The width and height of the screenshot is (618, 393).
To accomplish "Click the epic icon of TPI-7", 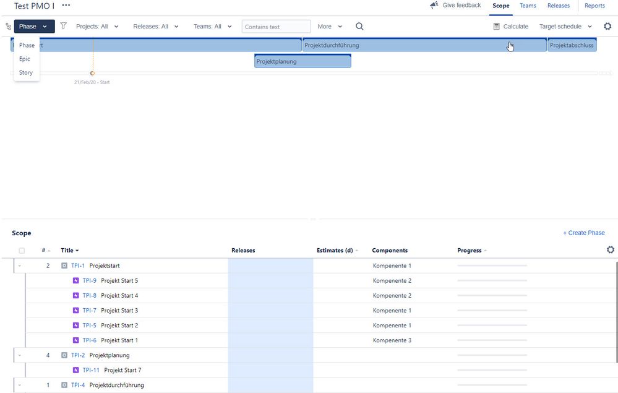I will [x=76, y=311].
